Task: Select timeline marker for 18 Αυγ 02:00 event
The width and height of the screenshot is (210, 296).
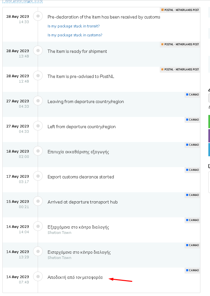Action: pos(38,151)
